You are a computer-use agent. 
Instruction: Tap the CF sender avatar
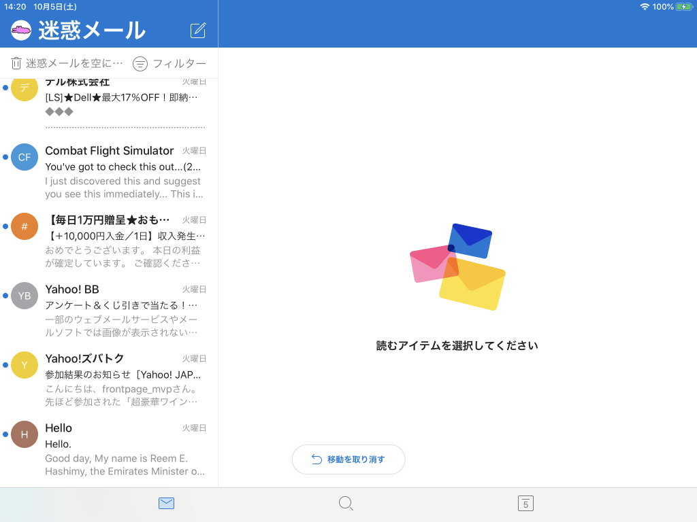25,157
